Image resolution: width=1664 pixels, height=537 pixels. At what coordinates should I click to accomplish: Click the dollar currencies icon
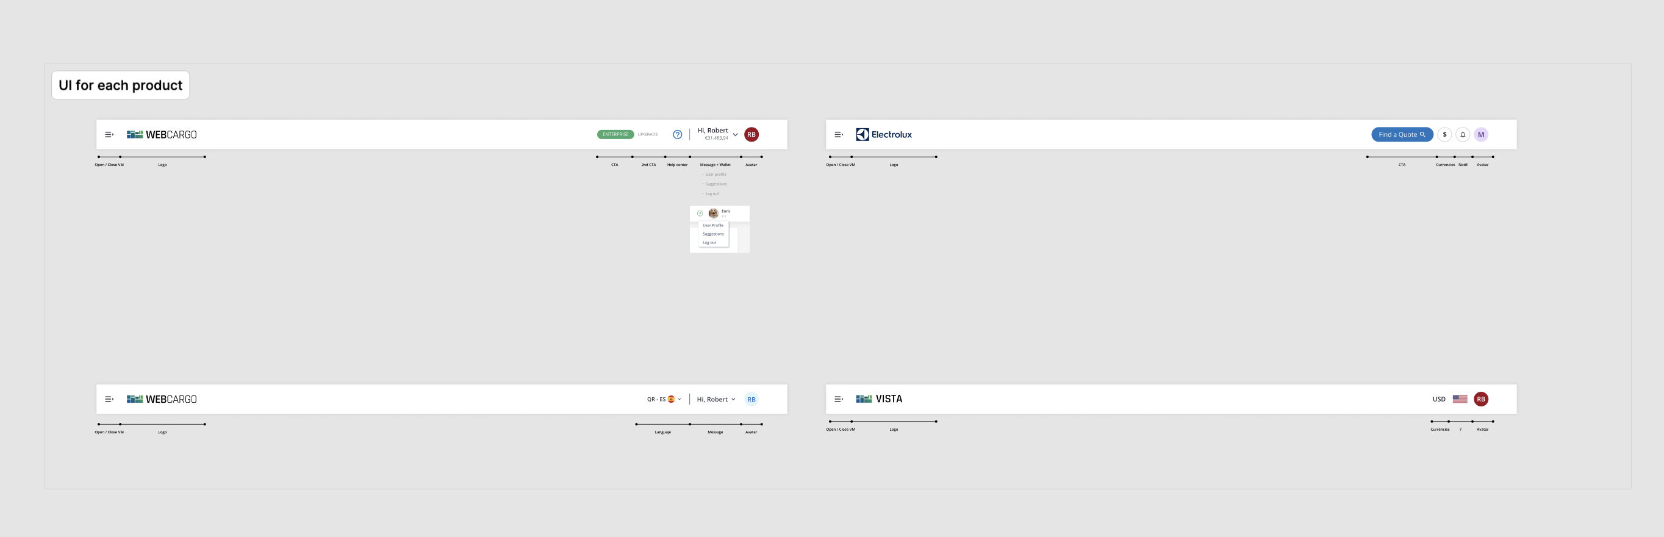coord(1444,134)
